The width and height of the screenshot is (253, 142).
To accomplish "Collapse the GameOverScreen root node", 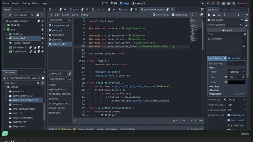I will 4,21.
